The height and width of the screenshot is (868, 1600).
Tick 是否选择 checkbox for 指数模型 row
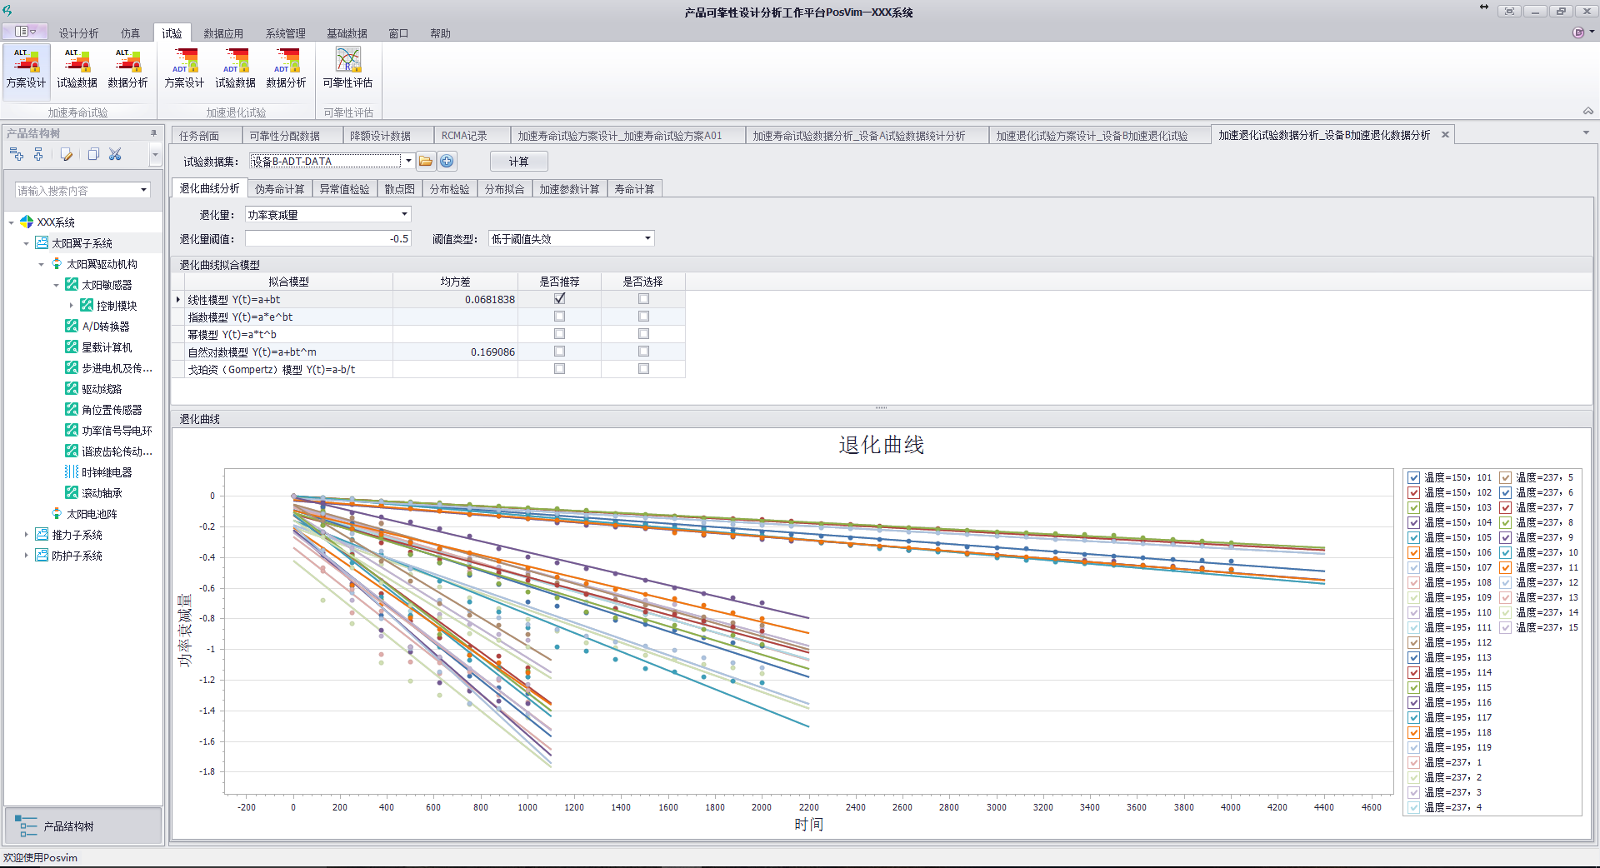point(643,317)
